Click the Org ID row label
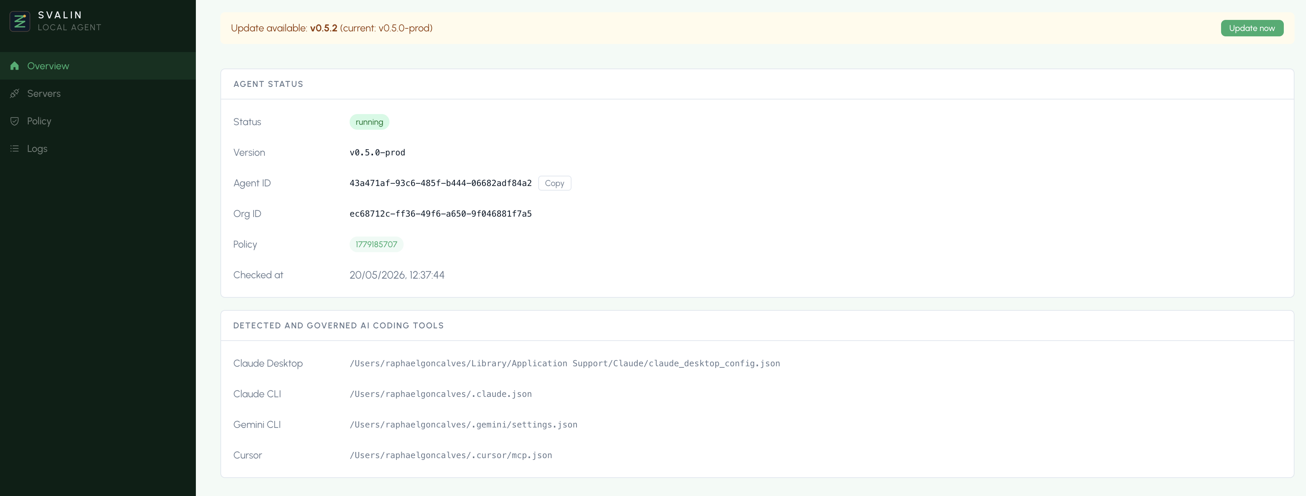Screen dimensions: 1306x496 pyautogui.click(x=247, y=214)
